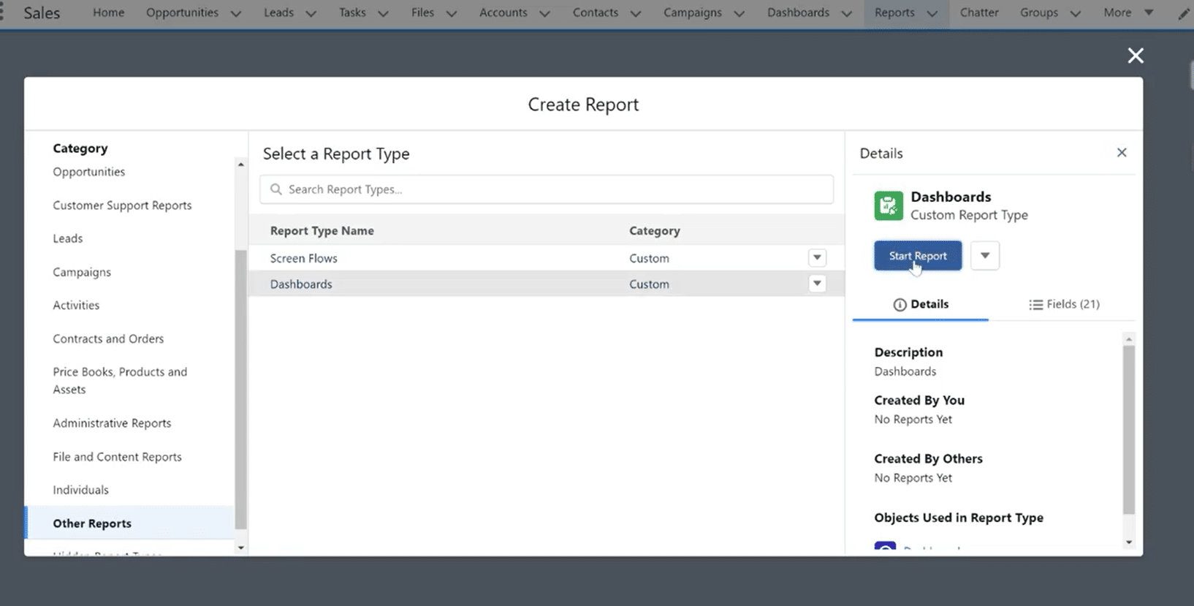The image size is (1194, 606).
Task: Select the Screen Flows report type row
Action: [547, 258]
